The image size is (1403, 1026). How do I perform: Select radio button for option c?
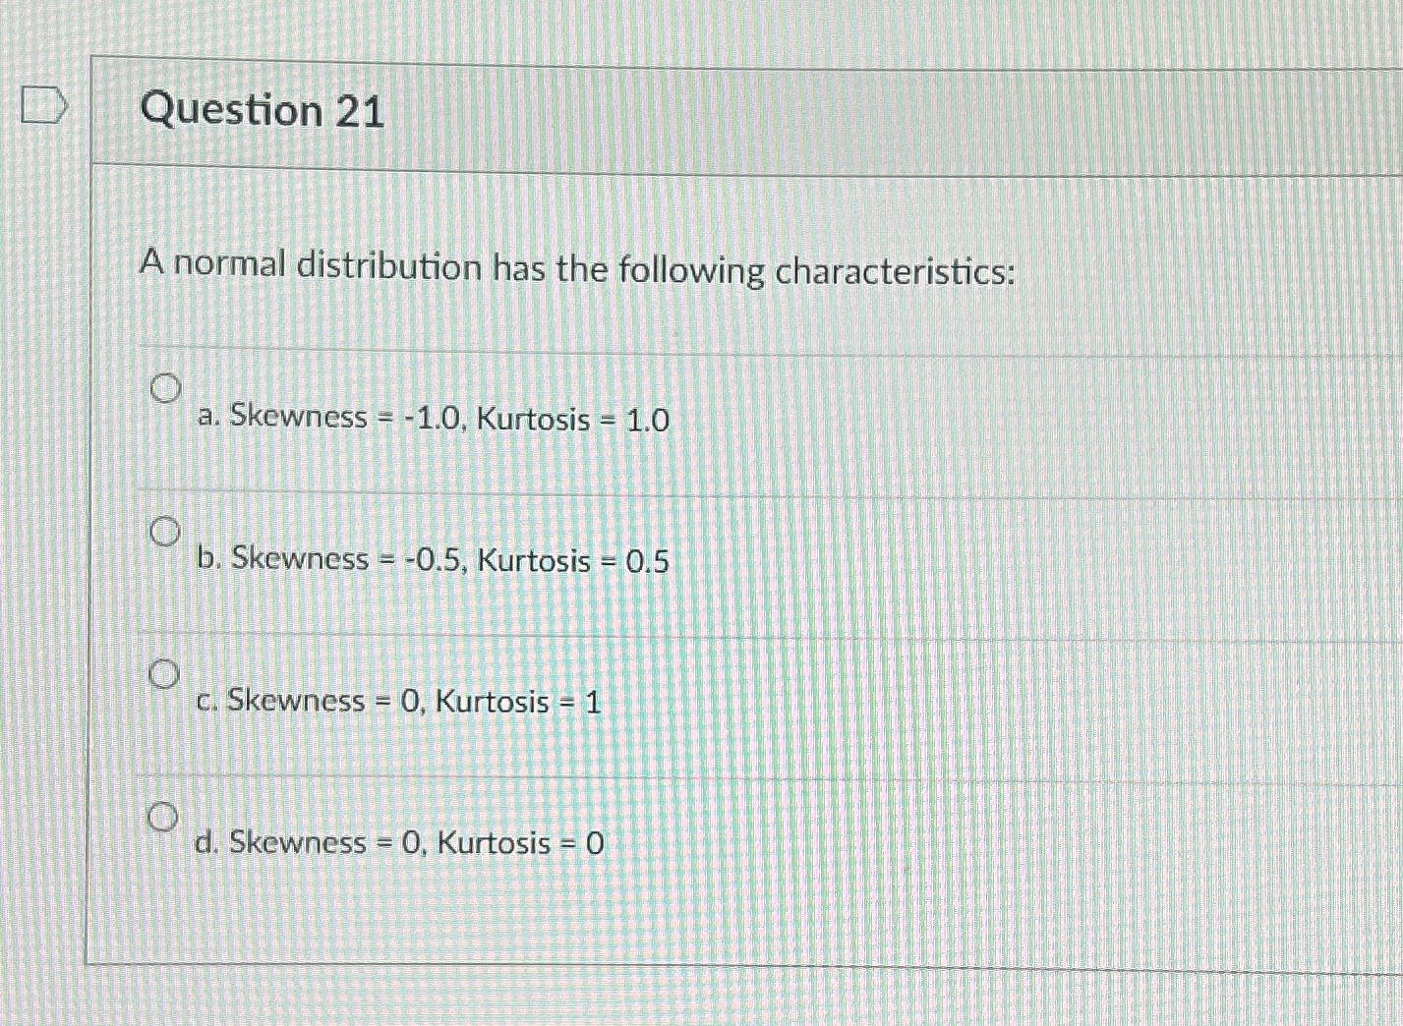164,674
